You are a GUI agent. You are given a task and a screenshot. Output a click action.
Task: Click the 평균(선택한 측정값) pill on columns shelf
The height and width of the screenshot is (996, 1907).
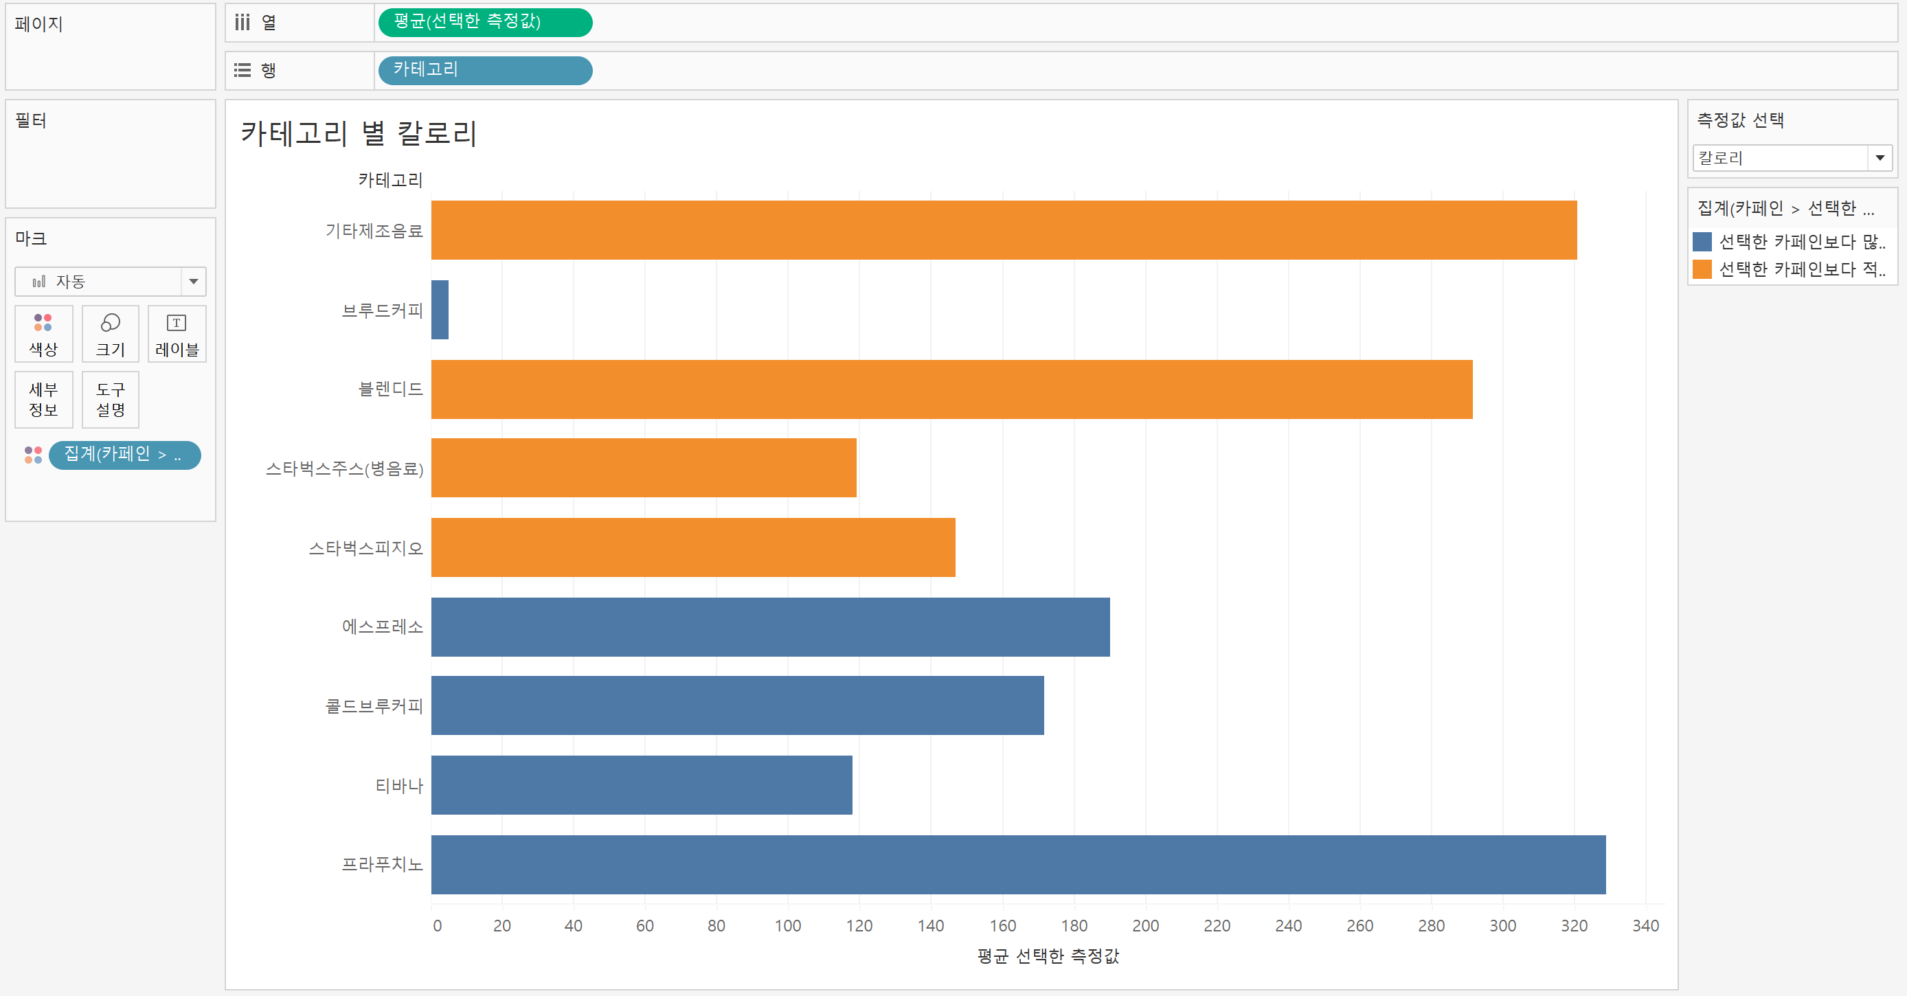[485, 22]
